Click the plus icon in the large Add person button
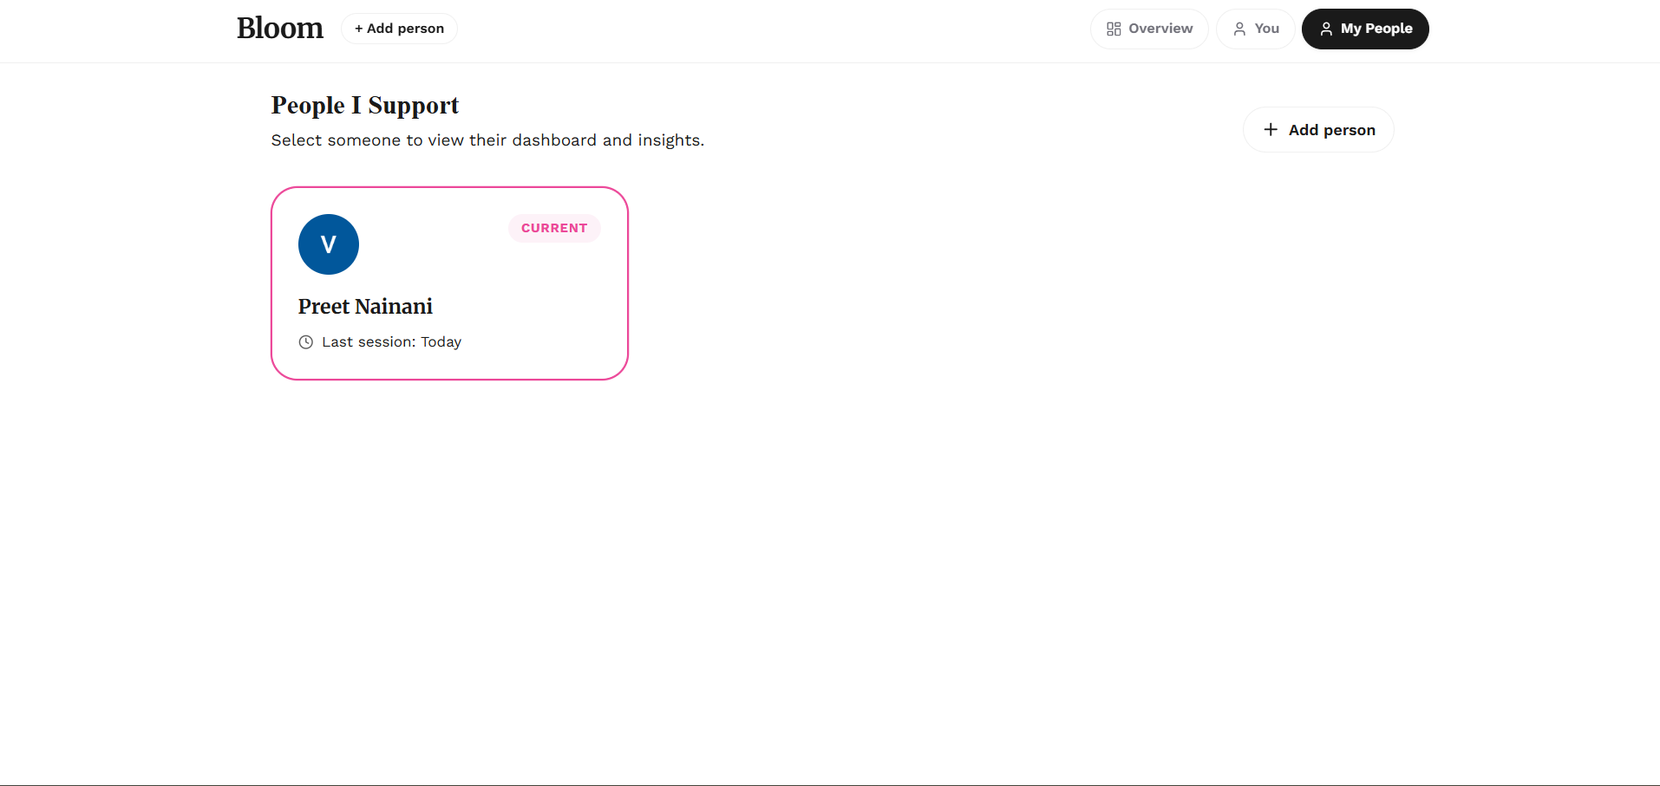The height and width of the screenshot is (786, 1660). pos(1271,129)
